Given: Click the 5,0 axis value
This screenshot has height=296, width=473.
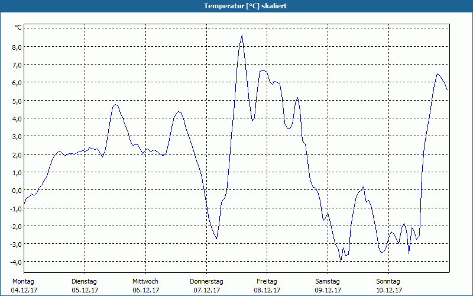Looking at the screenshot, I should click(17, 101).
